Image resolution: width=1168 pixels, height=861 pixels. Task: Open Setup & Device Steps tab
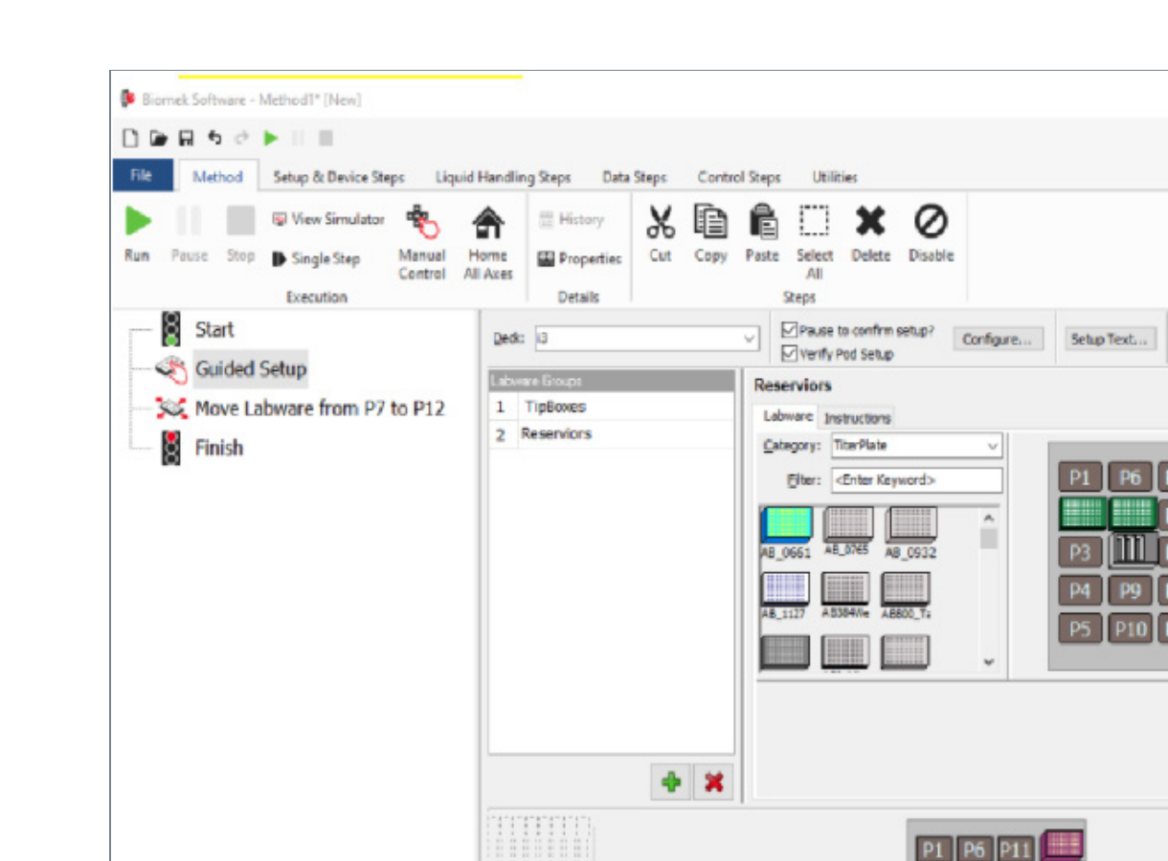pyautogui.click(x=339, y=177)
